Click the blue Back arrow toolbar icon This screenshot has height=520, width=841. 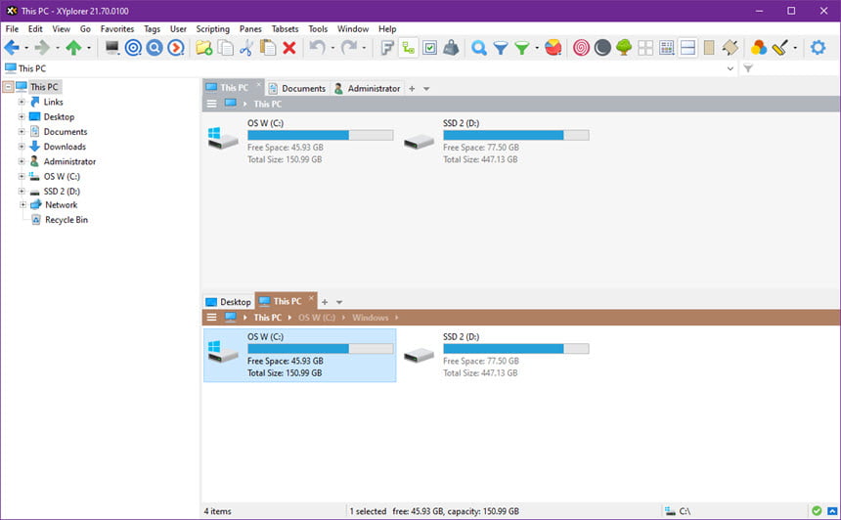click(x=12, y=48)
